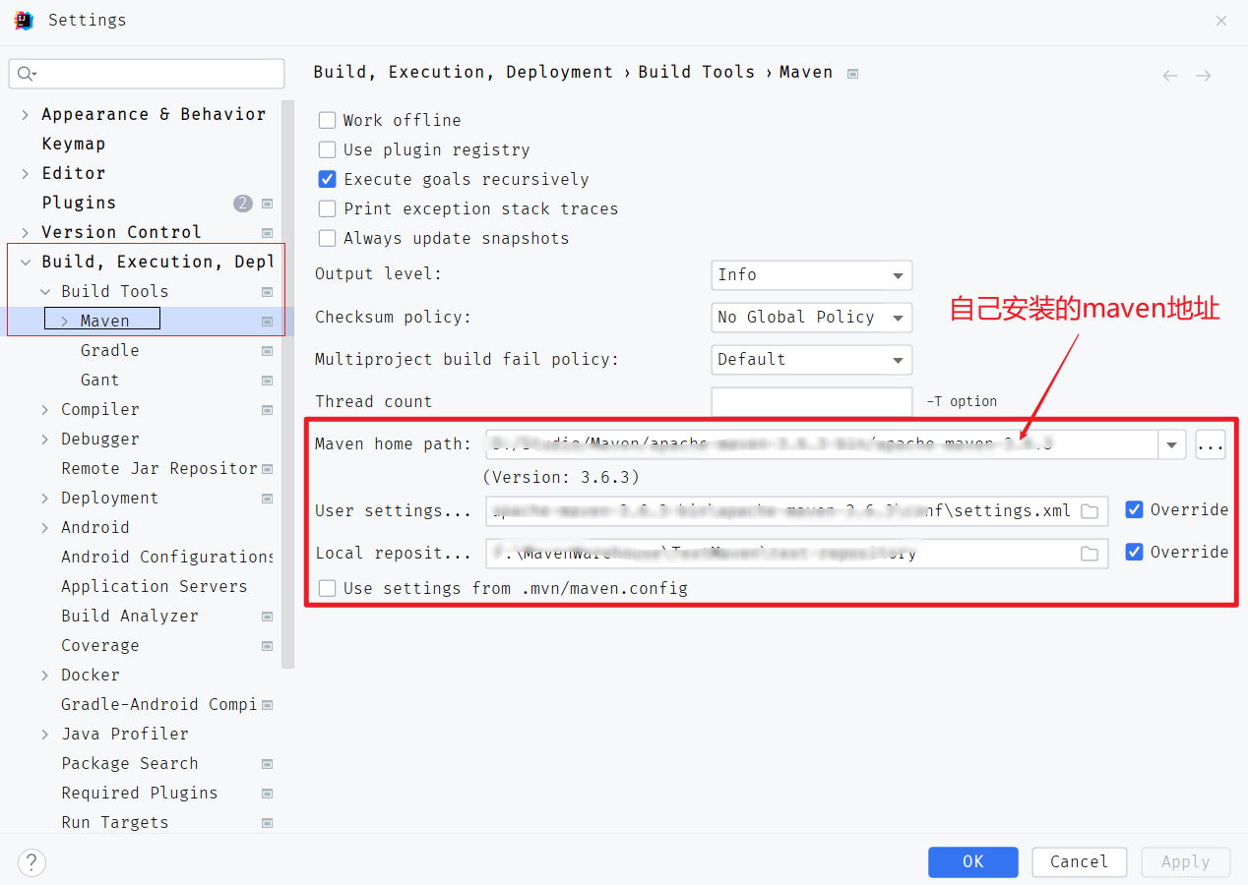Enable Use plugin registry checkbox
1248x885 pixels.
pyautogui.click(x=327, y=149)
